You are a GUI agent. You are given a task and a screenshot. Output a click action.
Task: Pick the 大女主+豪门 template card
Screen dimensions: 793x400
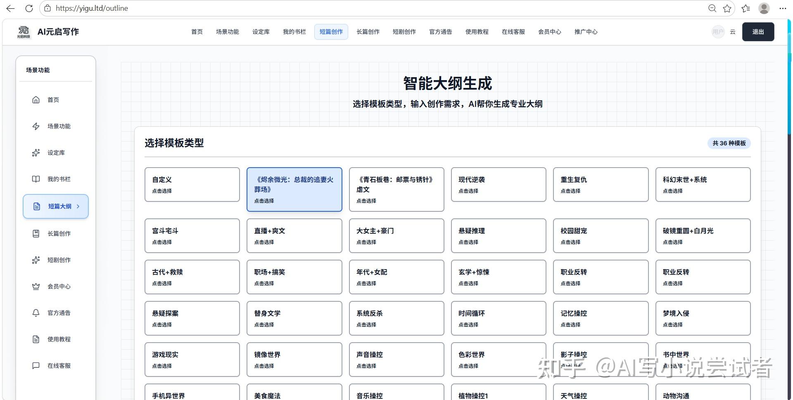pos(396,236)
